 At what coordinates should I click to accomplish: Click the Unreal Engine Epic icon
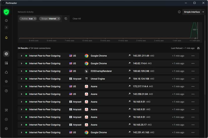(x=86, y=79)
